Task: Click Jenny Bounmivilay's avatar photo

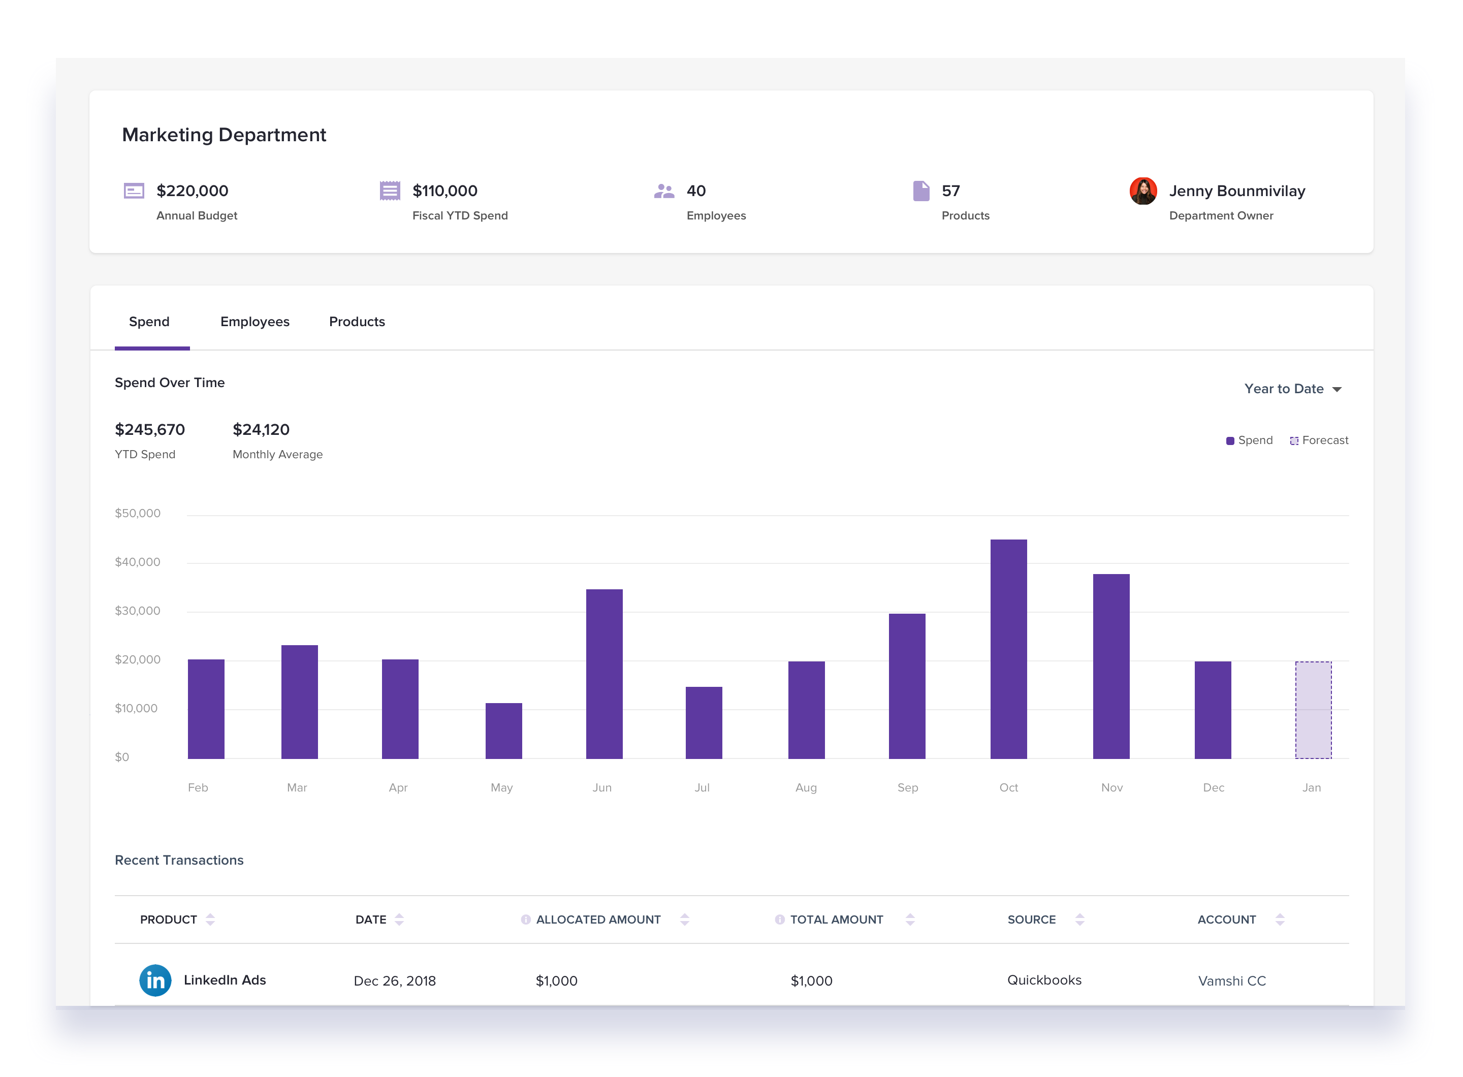Action: (x=1142, y=191)
